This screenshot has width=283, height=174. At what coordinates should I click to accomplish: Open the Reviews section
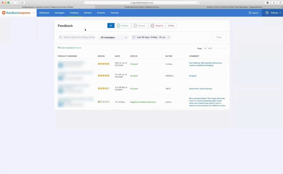click(88, 13)
